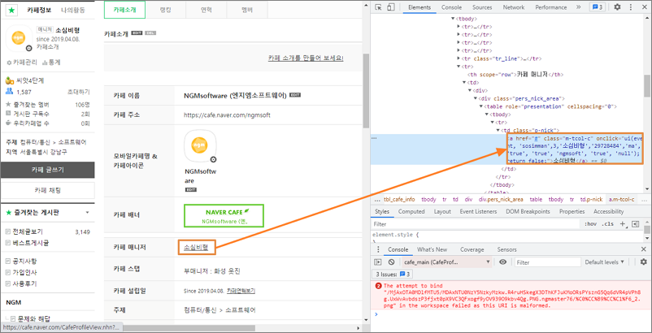Image resolution: width=652 pixels, height=333 pixels.
Task: Collapse the 즐겨찾는 게시판 dropdown arrow
Action: click(x=87, y=213)
